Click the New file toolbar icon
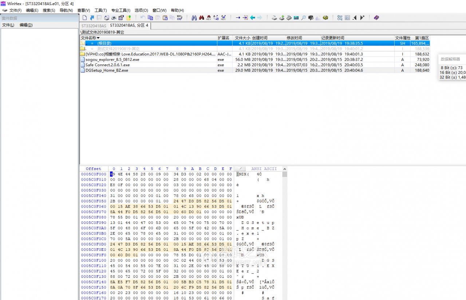This screenshot has width=466, height=300. pyautogui.click(x=84, y=17)
